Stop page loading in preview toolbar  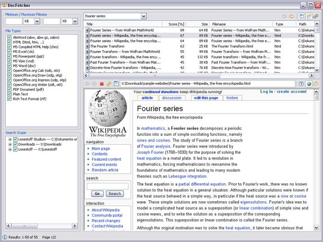(102, 84)
